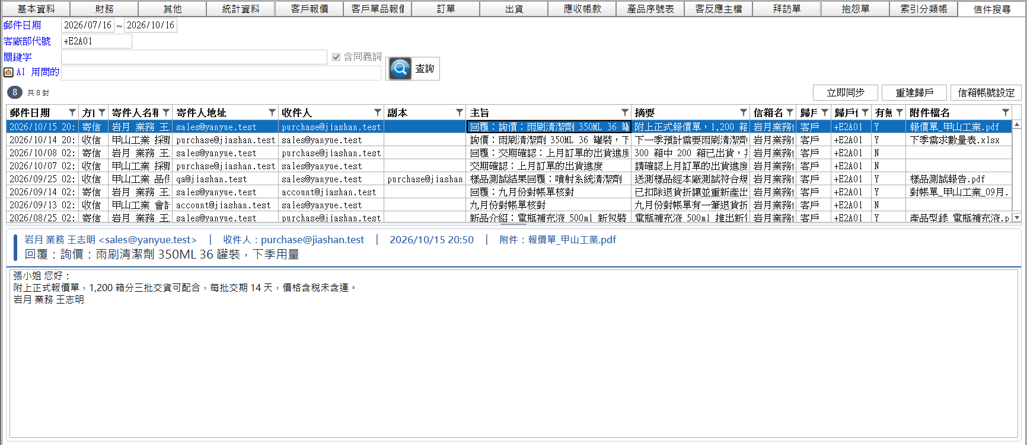Focus the AI 用問的 question input box
The image size is (1027, 445).
221,73
